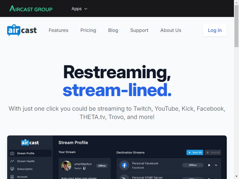
Task: Click the Account sidebar icon
Action: [x=12, y=177]
